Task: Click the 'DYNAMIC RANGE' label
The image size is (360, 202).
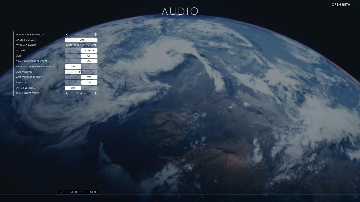Action: (26, 45)
